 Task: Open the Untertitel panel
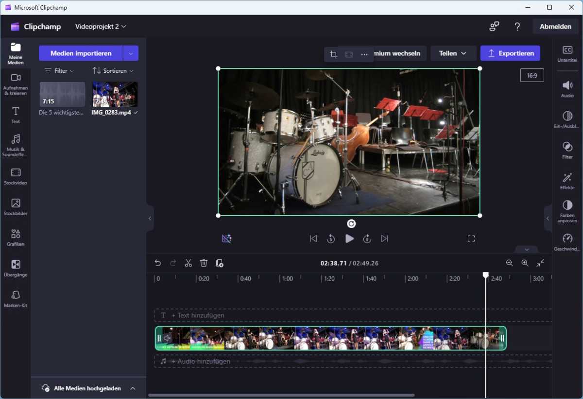pos(566,53)
